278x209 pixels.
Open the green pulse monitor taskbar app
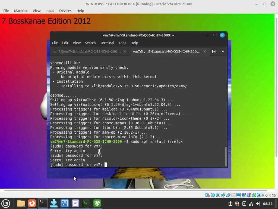click(86, 203)
